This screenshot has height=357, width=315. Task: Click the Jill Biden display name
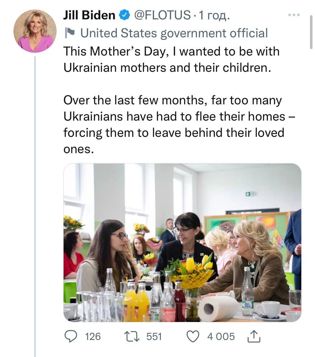(89, 15)
